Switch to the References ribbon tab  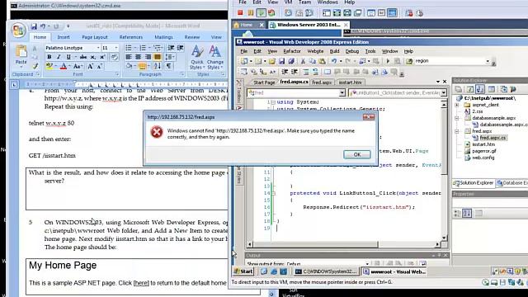tap(131, 37)
